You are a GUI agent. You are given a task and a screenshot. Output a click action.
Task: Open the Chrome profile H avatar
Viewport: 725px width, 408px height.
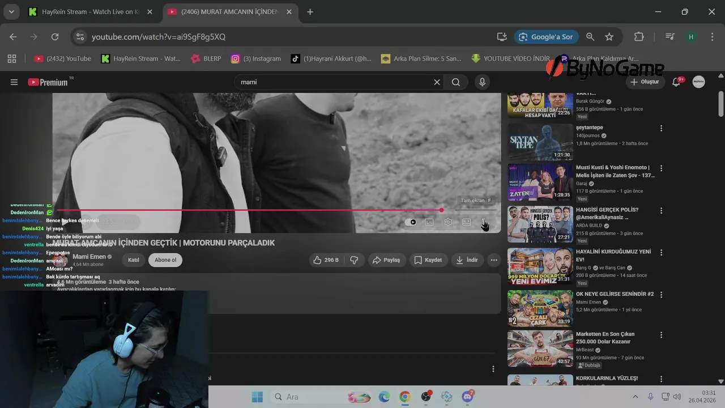pyautogui.click(x=691, y=37)
